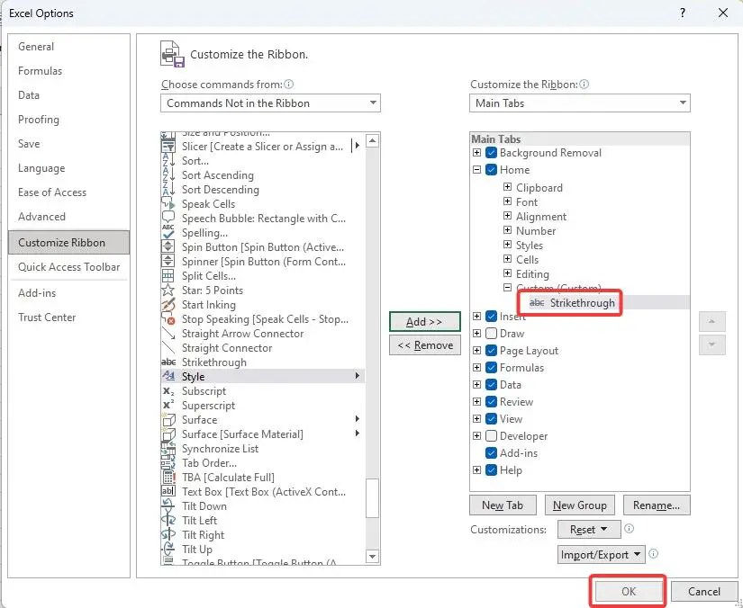Image resolution: width=743 pixels, height=608 pixels.
Task: Click the << Remove button
Action: (424, 345)
